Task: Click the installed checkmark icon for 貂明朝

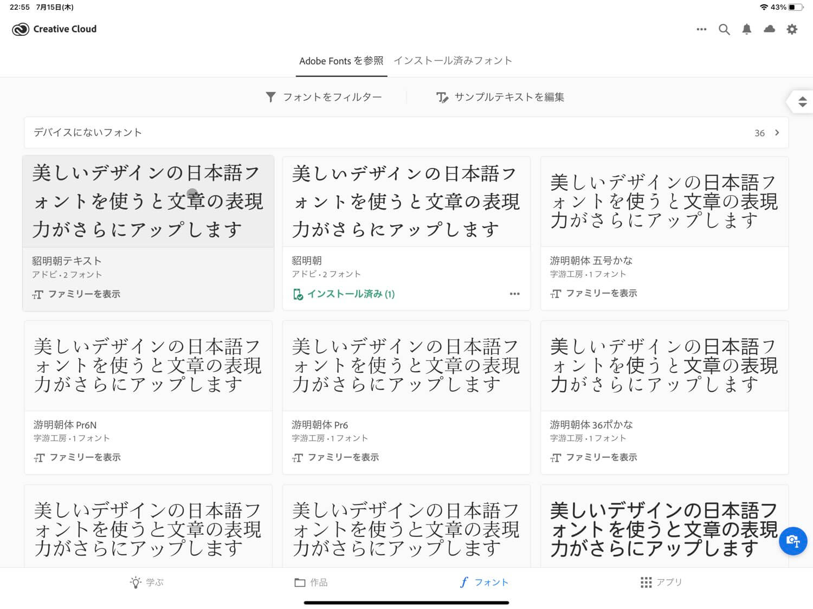Action: pos(298,294)
